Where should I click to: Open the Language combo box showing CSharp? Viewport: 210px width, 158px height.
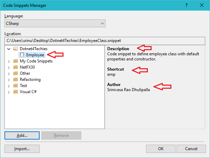pyautogui.click(x=55, y=24)
